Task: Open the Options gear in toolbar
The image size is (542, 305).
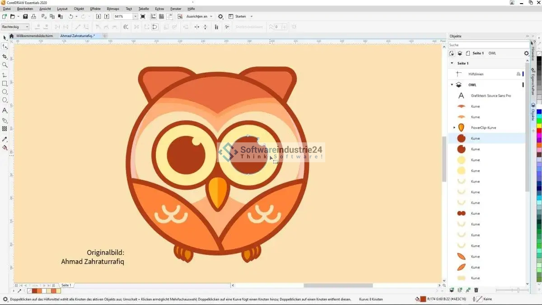Action: pos(220,17)
